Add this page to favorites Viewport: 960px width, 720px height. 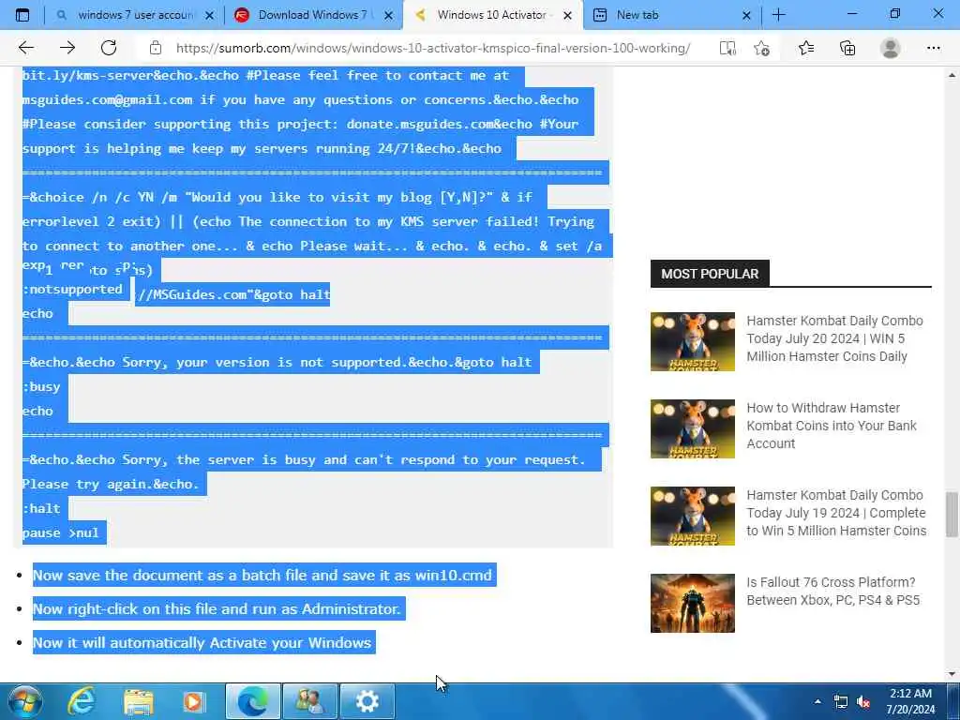tap(761, 49)
